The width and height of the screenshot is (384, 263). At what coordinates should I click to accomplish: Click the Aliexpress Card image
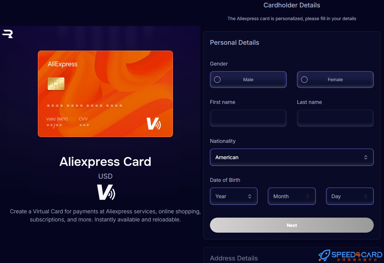pyautogui.click(x=105, y=94)
